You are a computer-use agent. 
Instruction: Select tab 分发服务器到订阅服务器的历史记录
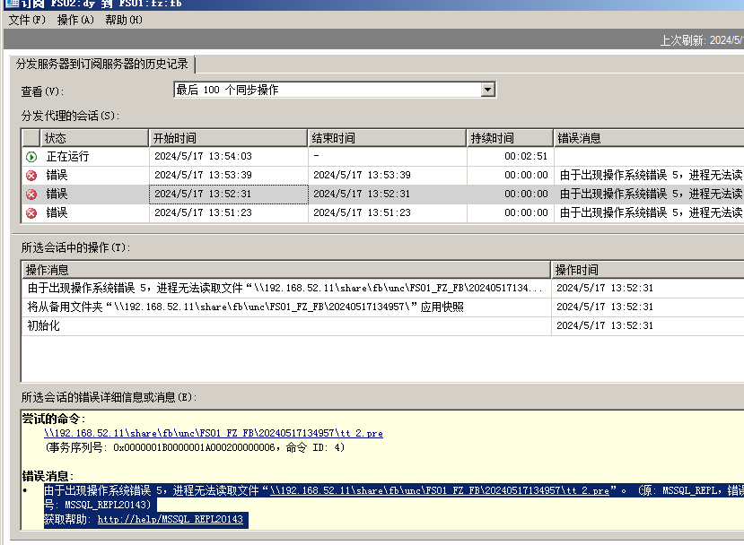102,64
